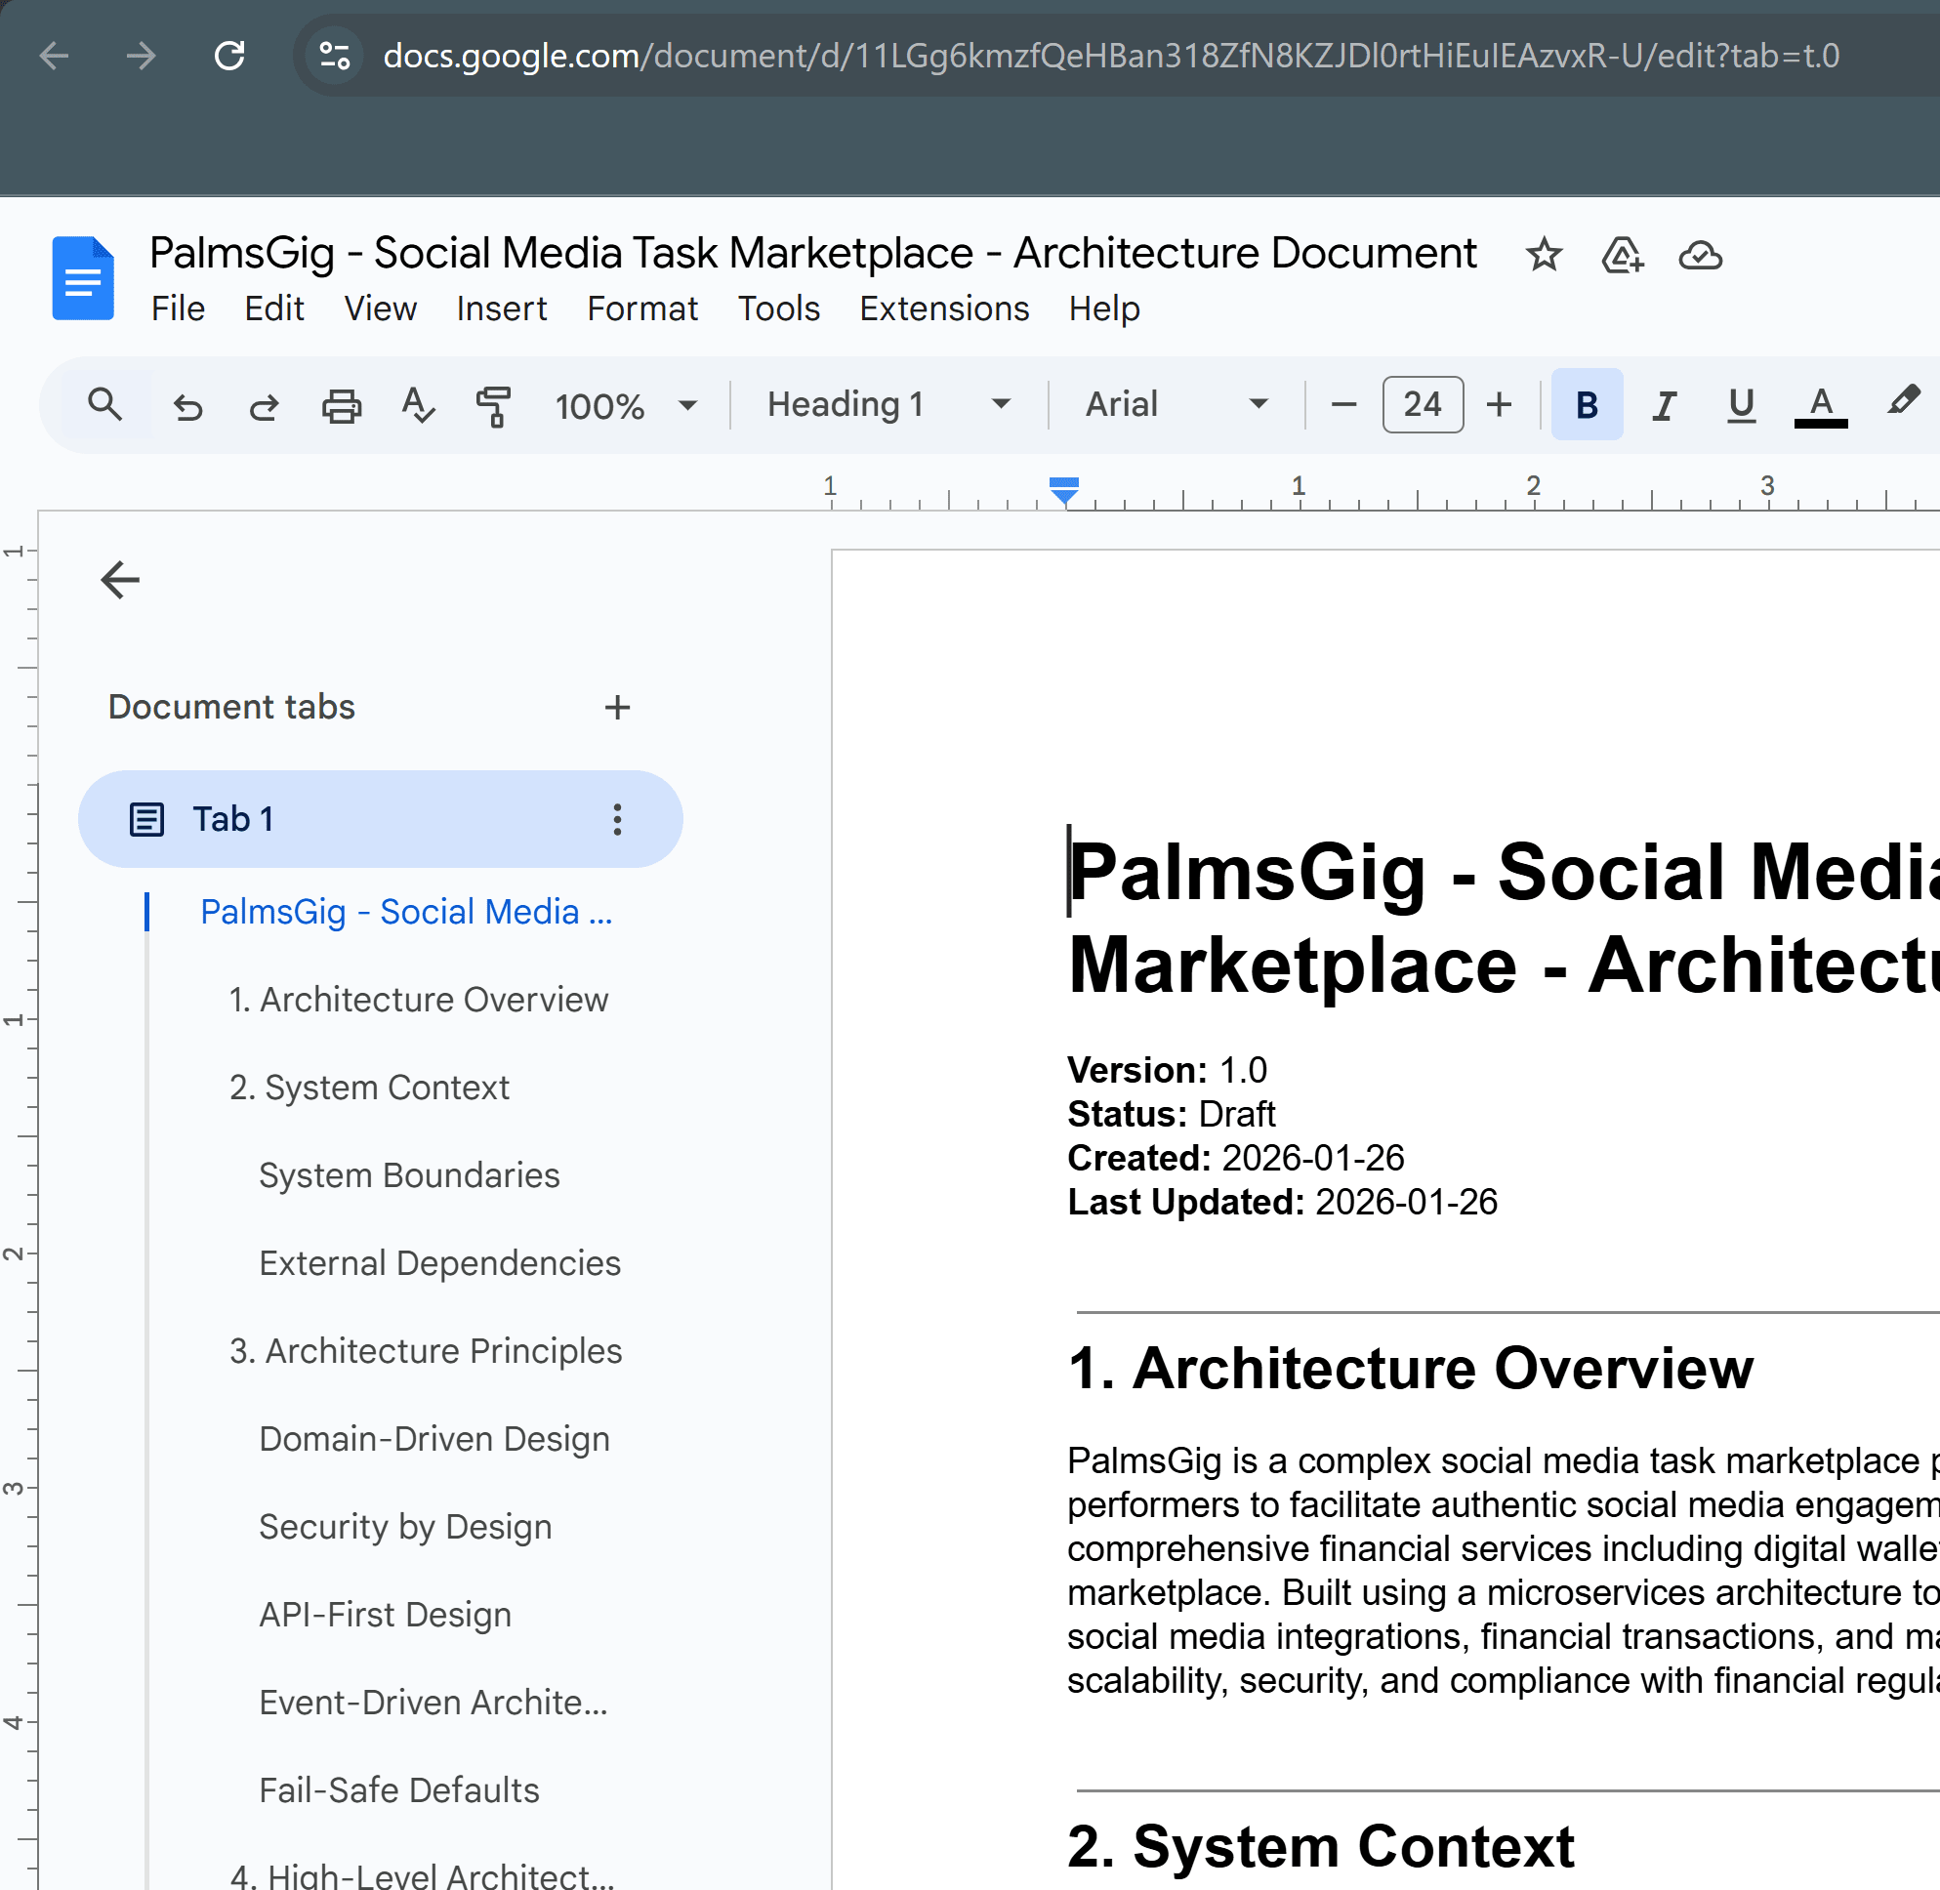Open the Heading 1 style dropdown
1940x1890 pixels.
coord(887,405)
